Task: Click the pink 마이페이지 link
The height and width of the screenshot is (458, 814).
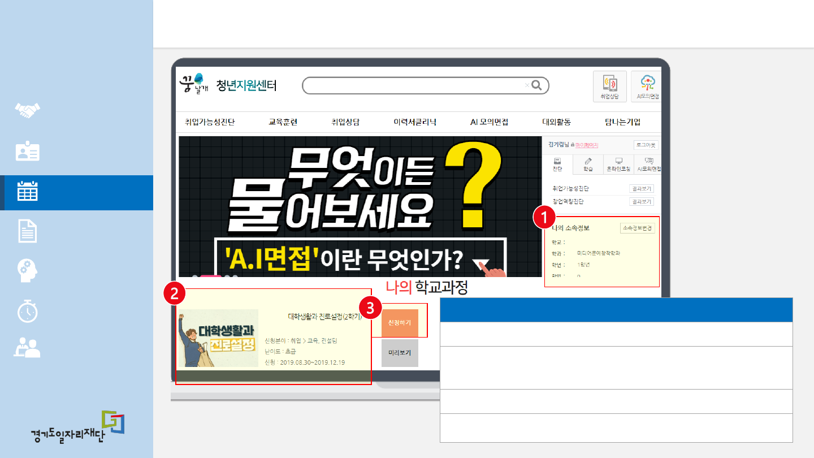Action: [x=586, y=145]
